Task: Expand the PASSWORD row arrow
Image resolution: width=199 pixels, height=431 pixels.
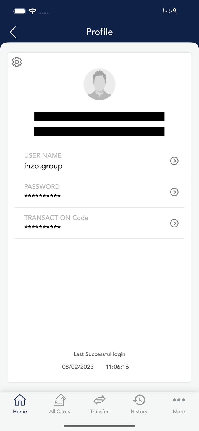Action: [174, 192]
